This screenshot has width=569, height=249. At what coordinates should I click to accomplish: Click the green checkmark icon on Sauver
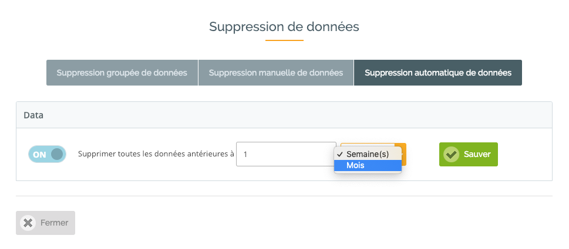[451, 155]
